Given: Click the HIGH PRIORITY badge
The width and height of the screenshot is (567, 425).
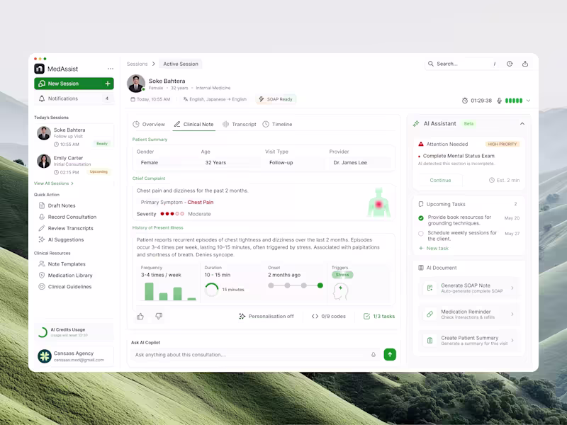Looking at the screenshot, I should pos(503,144).
